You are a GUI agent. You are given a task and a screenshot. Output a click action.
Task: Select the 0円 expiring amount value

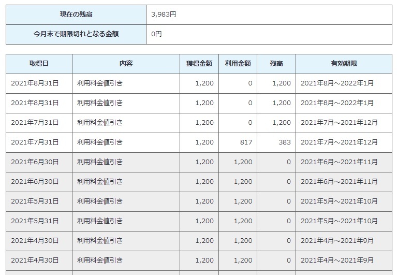pyautogui.click(x=156, y=34)
